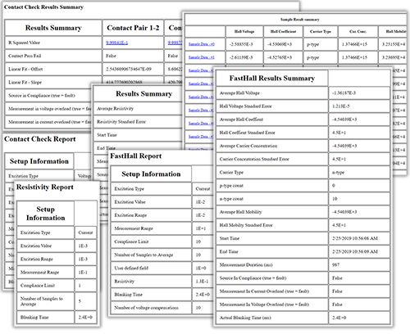
Task: Click the 'Hall Coefficient' column header
Action: pos(283,31)
